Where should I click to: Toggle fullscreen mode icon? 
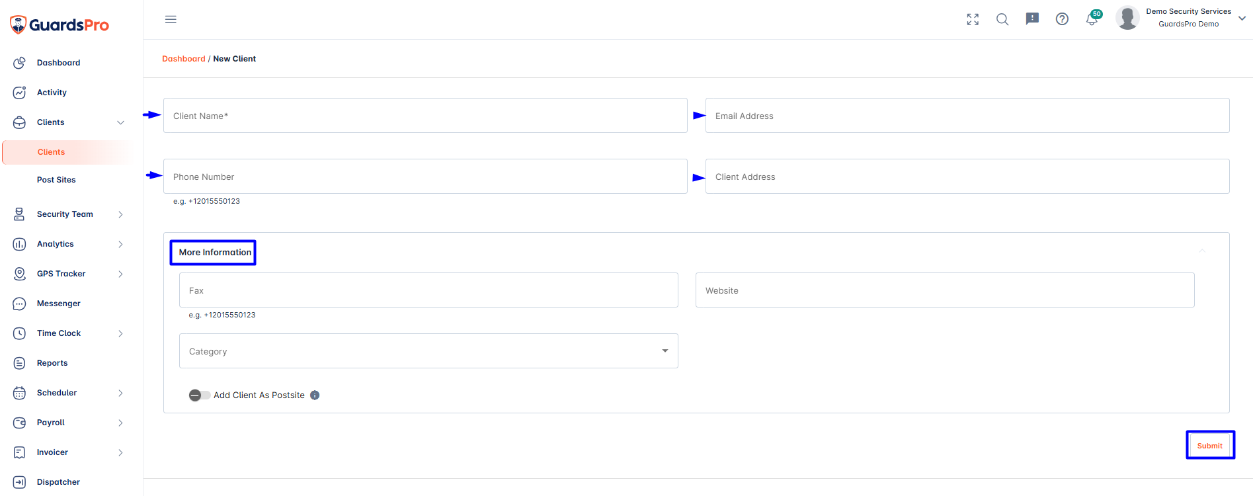[973, 19]
